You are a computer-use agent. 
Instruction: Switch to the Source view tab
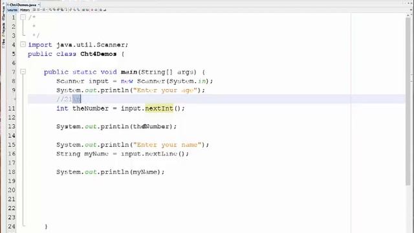coord(12,10)
